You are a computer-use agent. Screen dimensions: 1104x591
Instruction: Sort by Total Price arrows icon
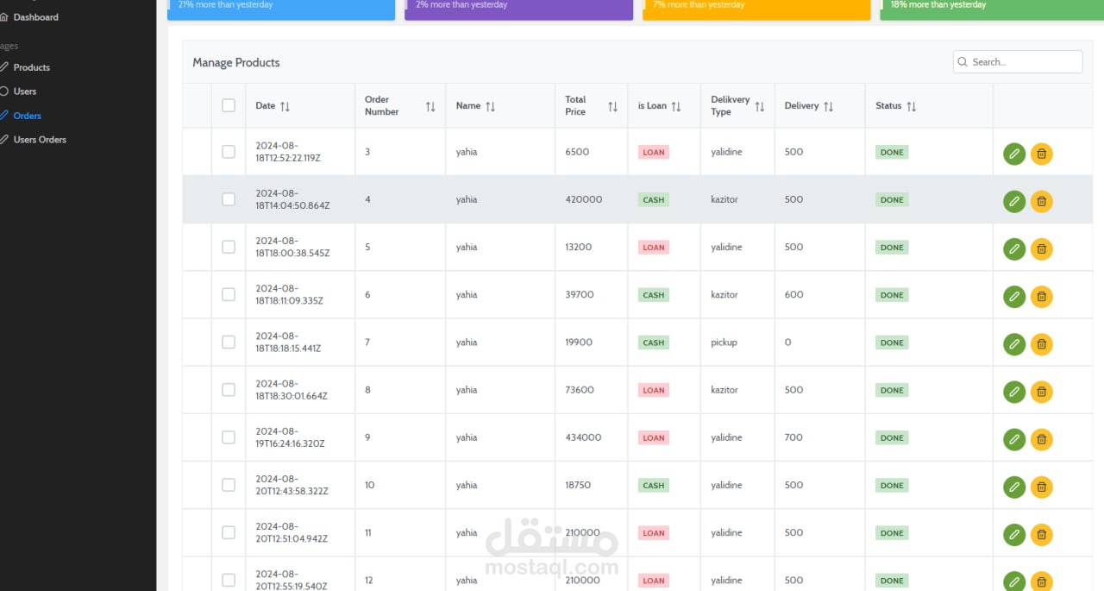pyautogui.click(x=612, y=106)
